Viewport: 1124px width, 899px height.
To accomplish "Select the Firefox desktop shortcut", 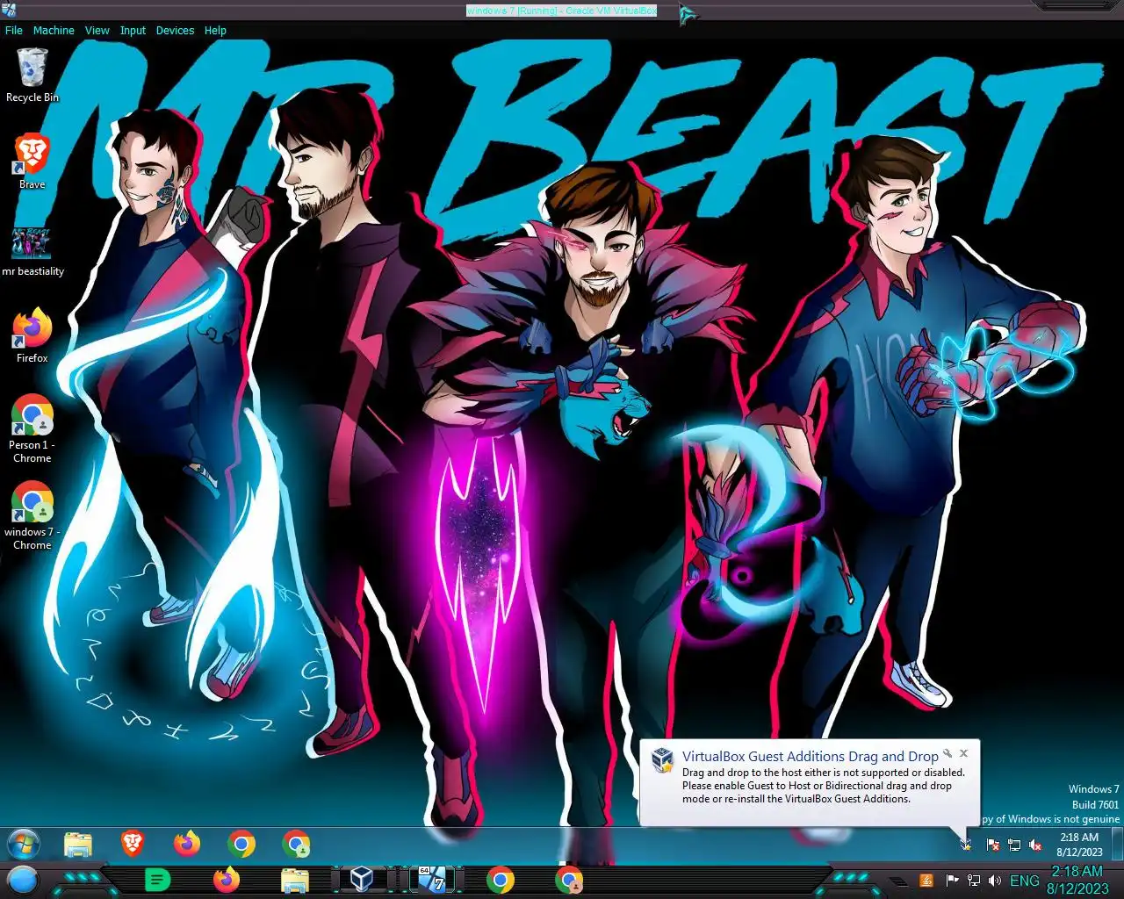I will pos(32,335).
